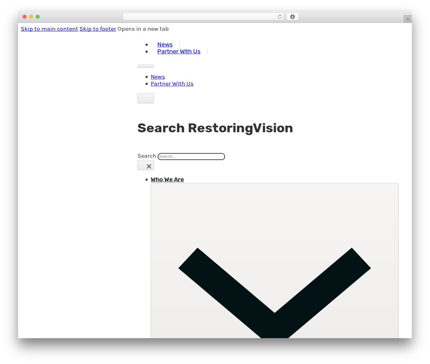Expand Who We Are with large chevron
Viewport: 430px width, 364px height.
[x=274, y=261]
